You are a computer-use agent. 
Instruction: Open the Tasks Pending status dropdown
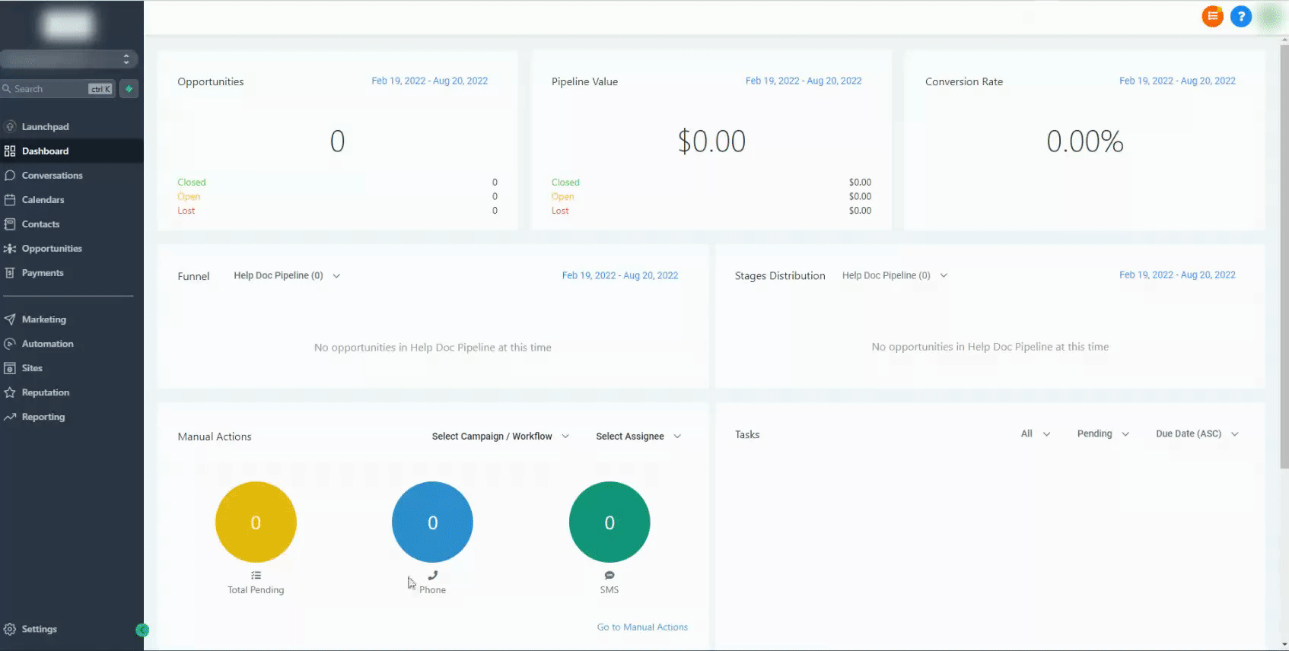pyautogui.click(x=1103, y=433)
